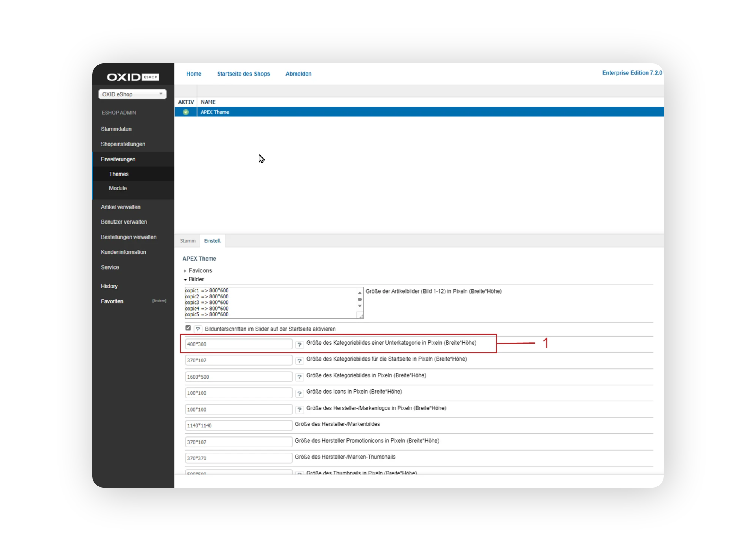Click scroll down arrow of Artikelbilder textarea
Viewport: 756px width, 551px height.
coord(359,306)
